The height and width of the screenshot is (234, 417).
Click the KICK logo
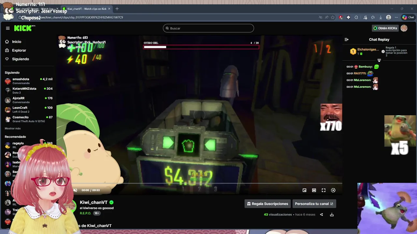pyautogui.click(x=24, y=28)
